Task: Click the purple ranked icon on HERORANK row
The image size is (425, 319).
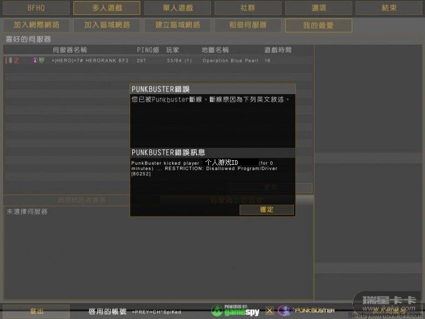Action: point(35,60)
